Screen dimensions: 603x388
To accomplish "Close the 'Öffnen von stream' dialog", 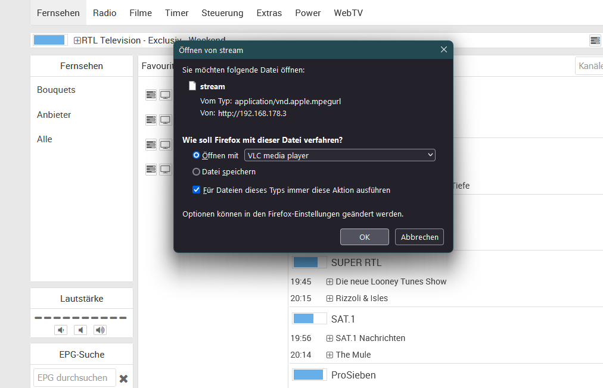I will click(x=444, y=49).
